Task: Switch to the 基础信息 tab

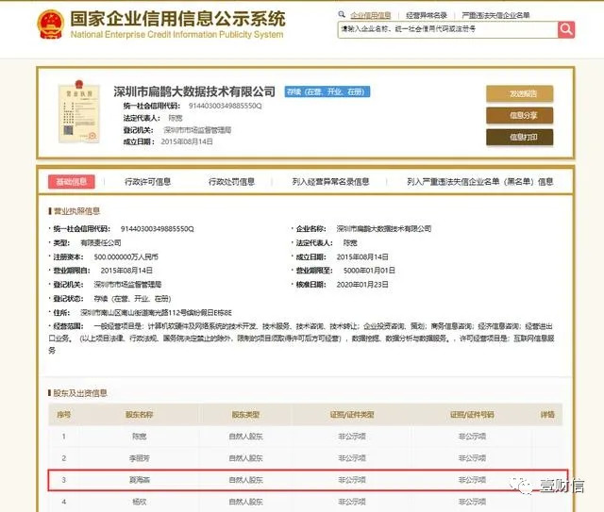Action: (x=72, y=182)
